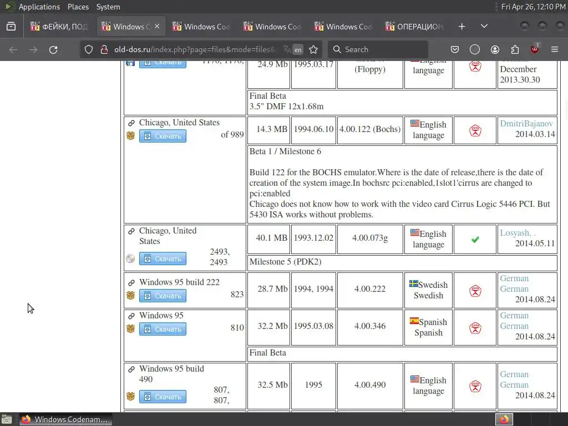Click the clock showing Fri Apr 26
Viewport: 568px width, 426px height.
533,7
